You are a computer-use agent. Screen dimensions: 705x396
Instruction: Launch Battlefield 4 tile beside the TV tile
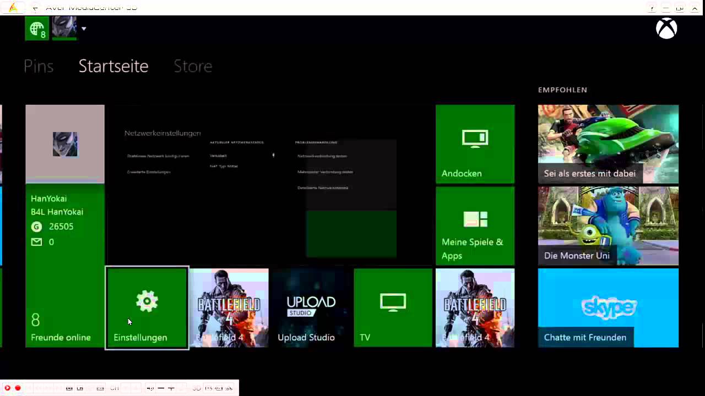pos(475,308)
